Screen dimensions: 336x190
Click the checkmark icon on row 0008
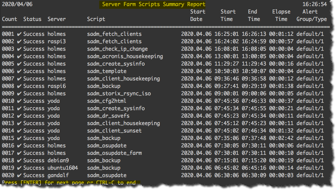click(x=19, y=86)
